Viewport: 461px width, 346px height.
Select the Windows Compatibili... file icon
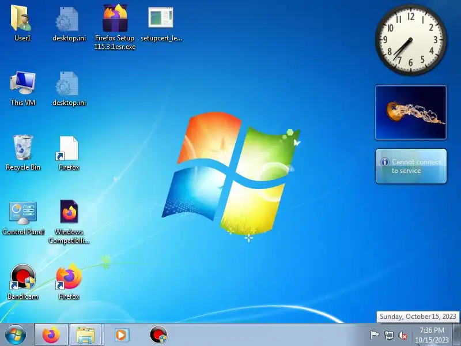point(69,212)
